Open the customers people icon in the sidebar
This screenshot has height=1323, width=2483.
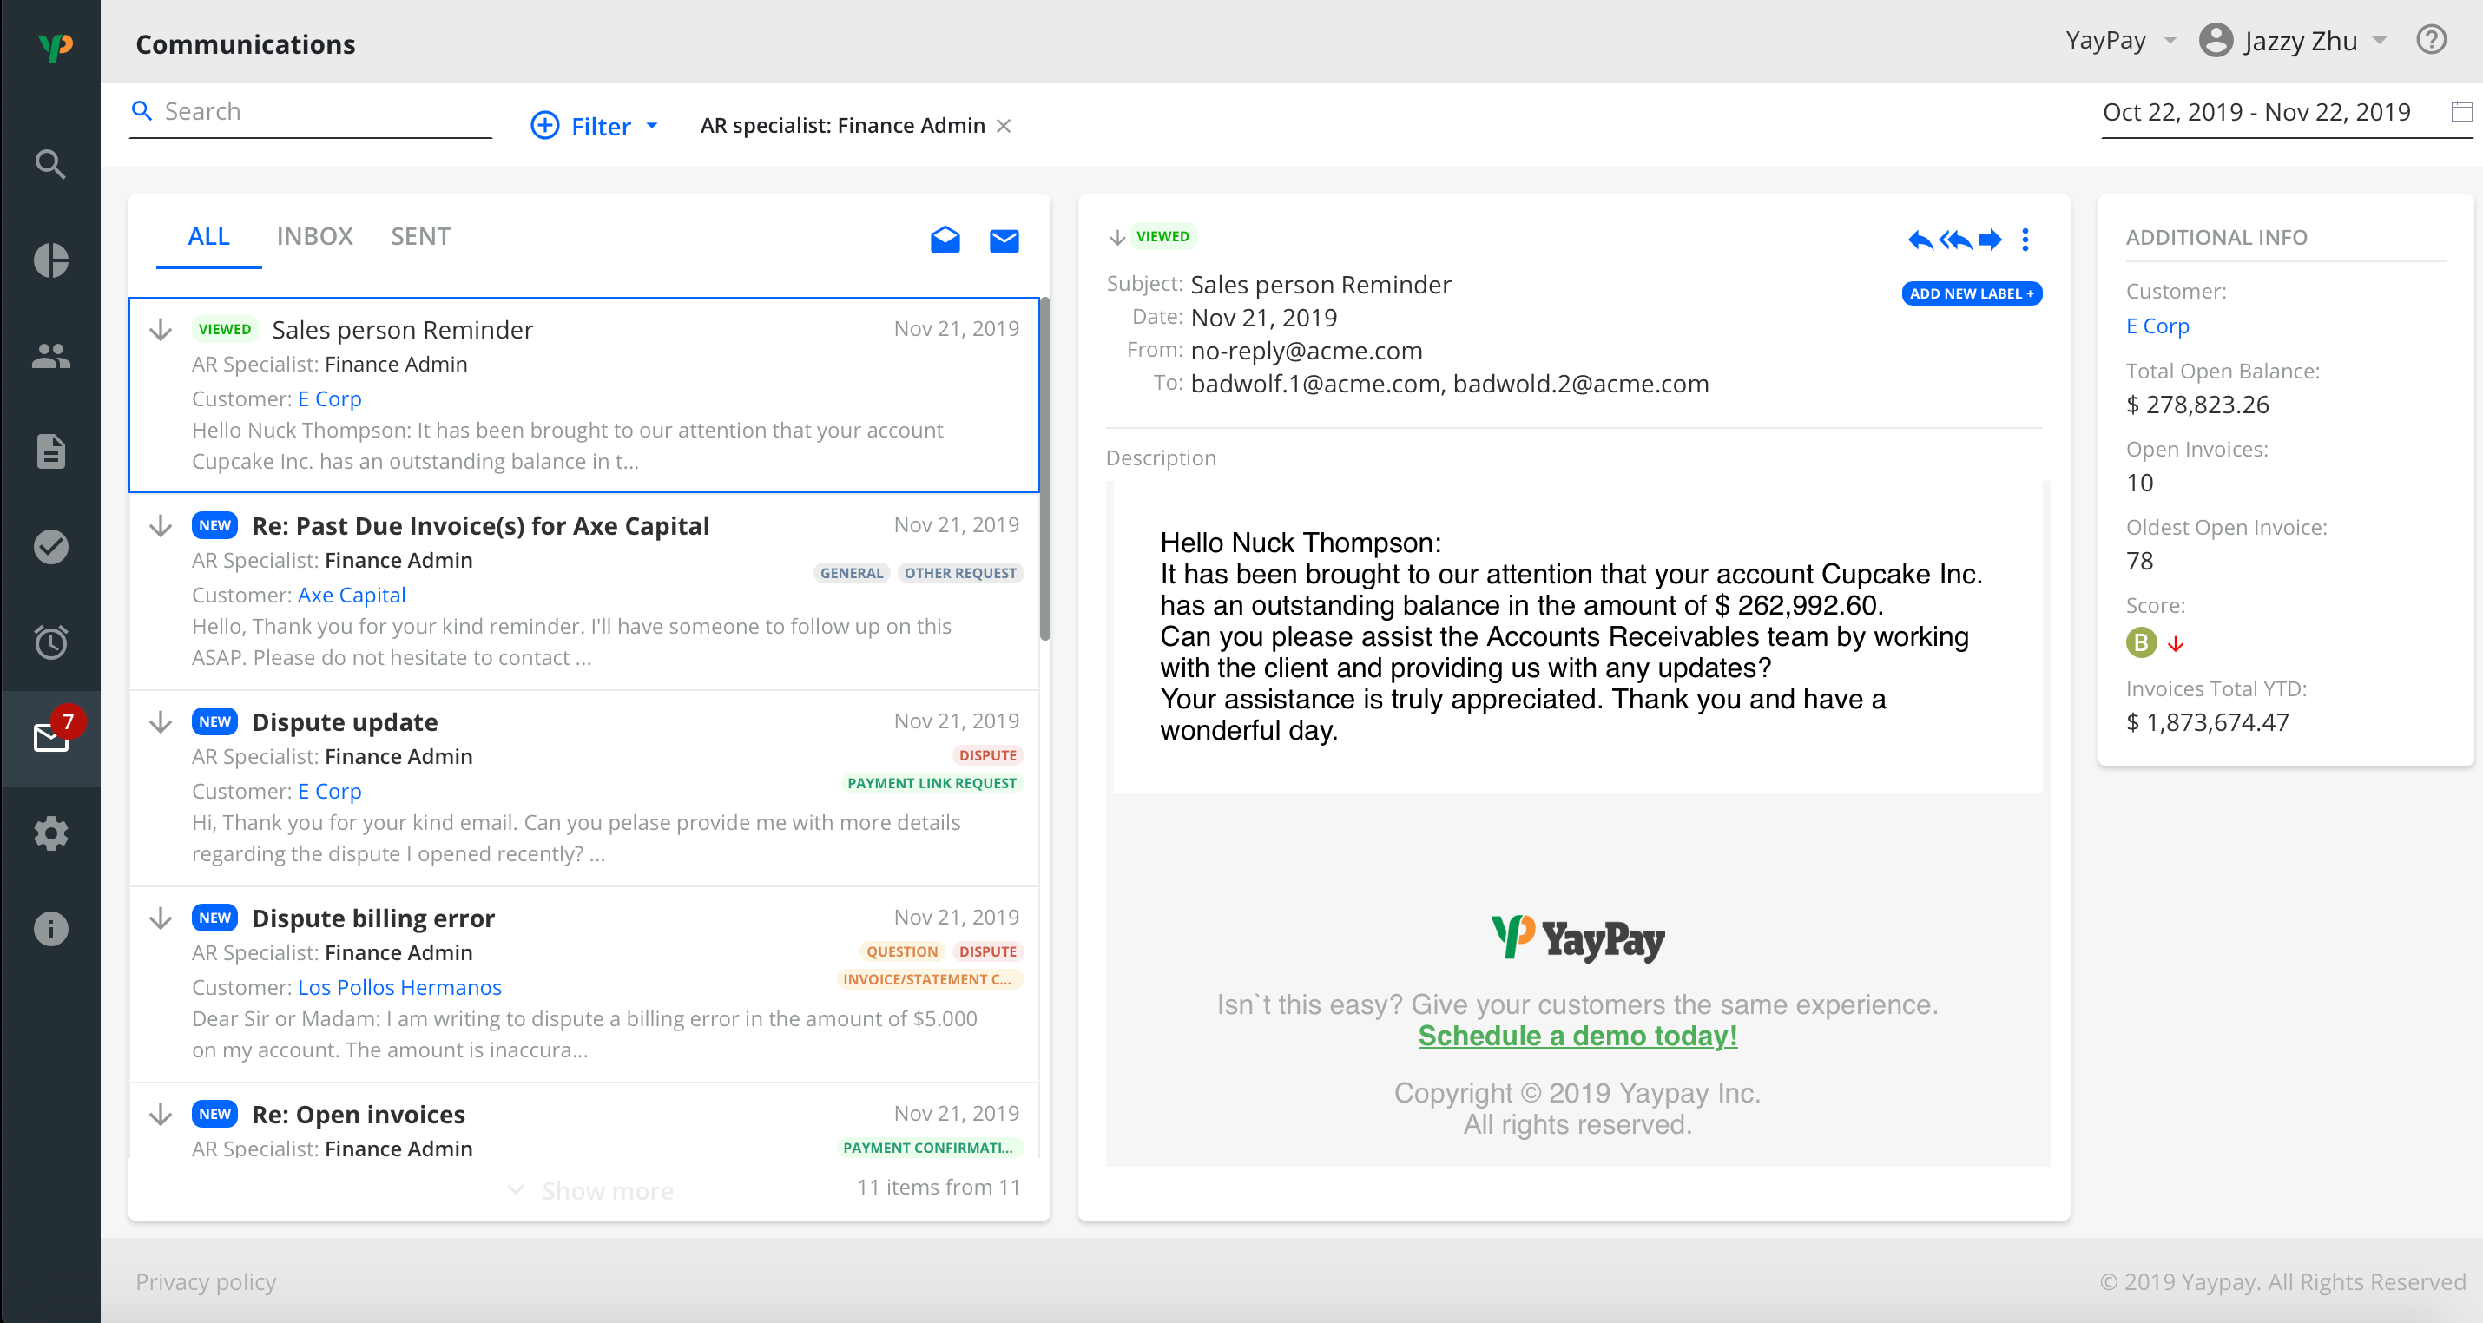click(50, 356)
